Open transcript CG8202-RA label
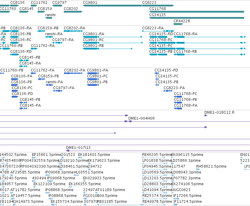The width and height of the screenshot is (250, 206). (x=74, y=28)
